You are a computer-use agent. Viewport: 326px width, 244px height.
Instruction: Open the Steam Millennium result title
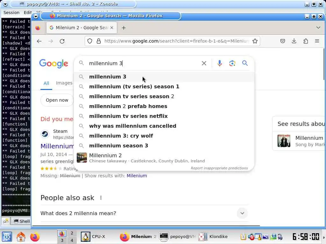point(57,146)
